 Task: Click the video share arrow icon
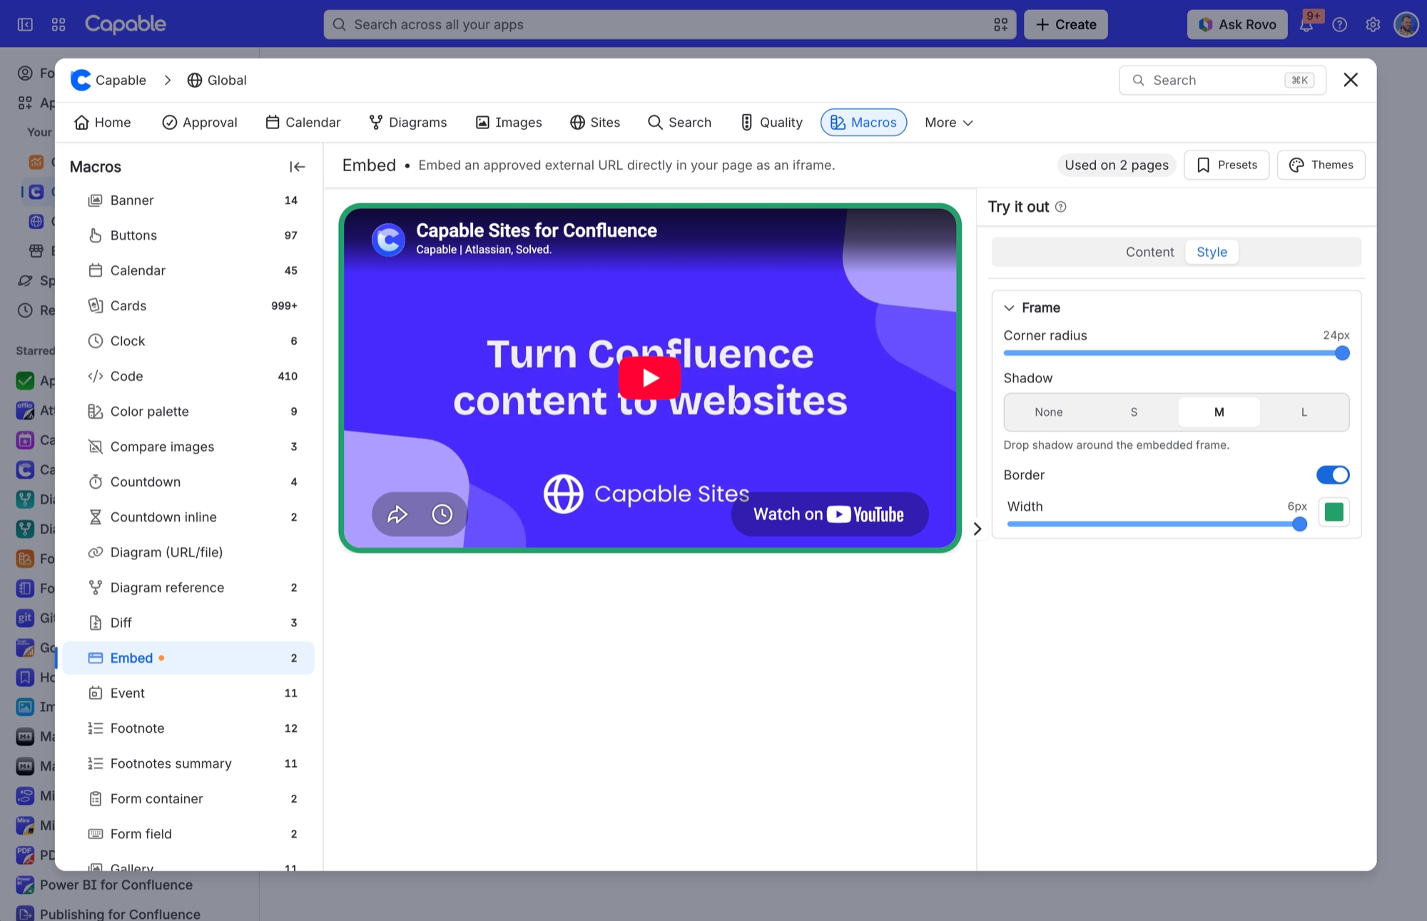tap(397, 514)
